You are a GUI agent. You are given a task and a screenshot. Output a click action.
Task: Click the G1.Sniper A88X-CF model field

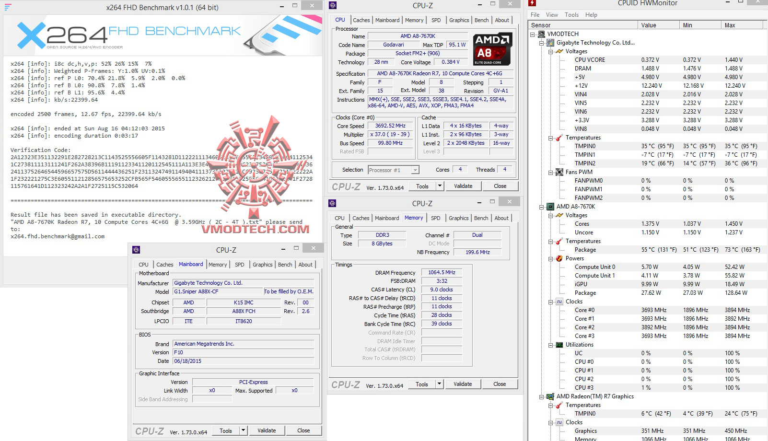tap(218, 291)
